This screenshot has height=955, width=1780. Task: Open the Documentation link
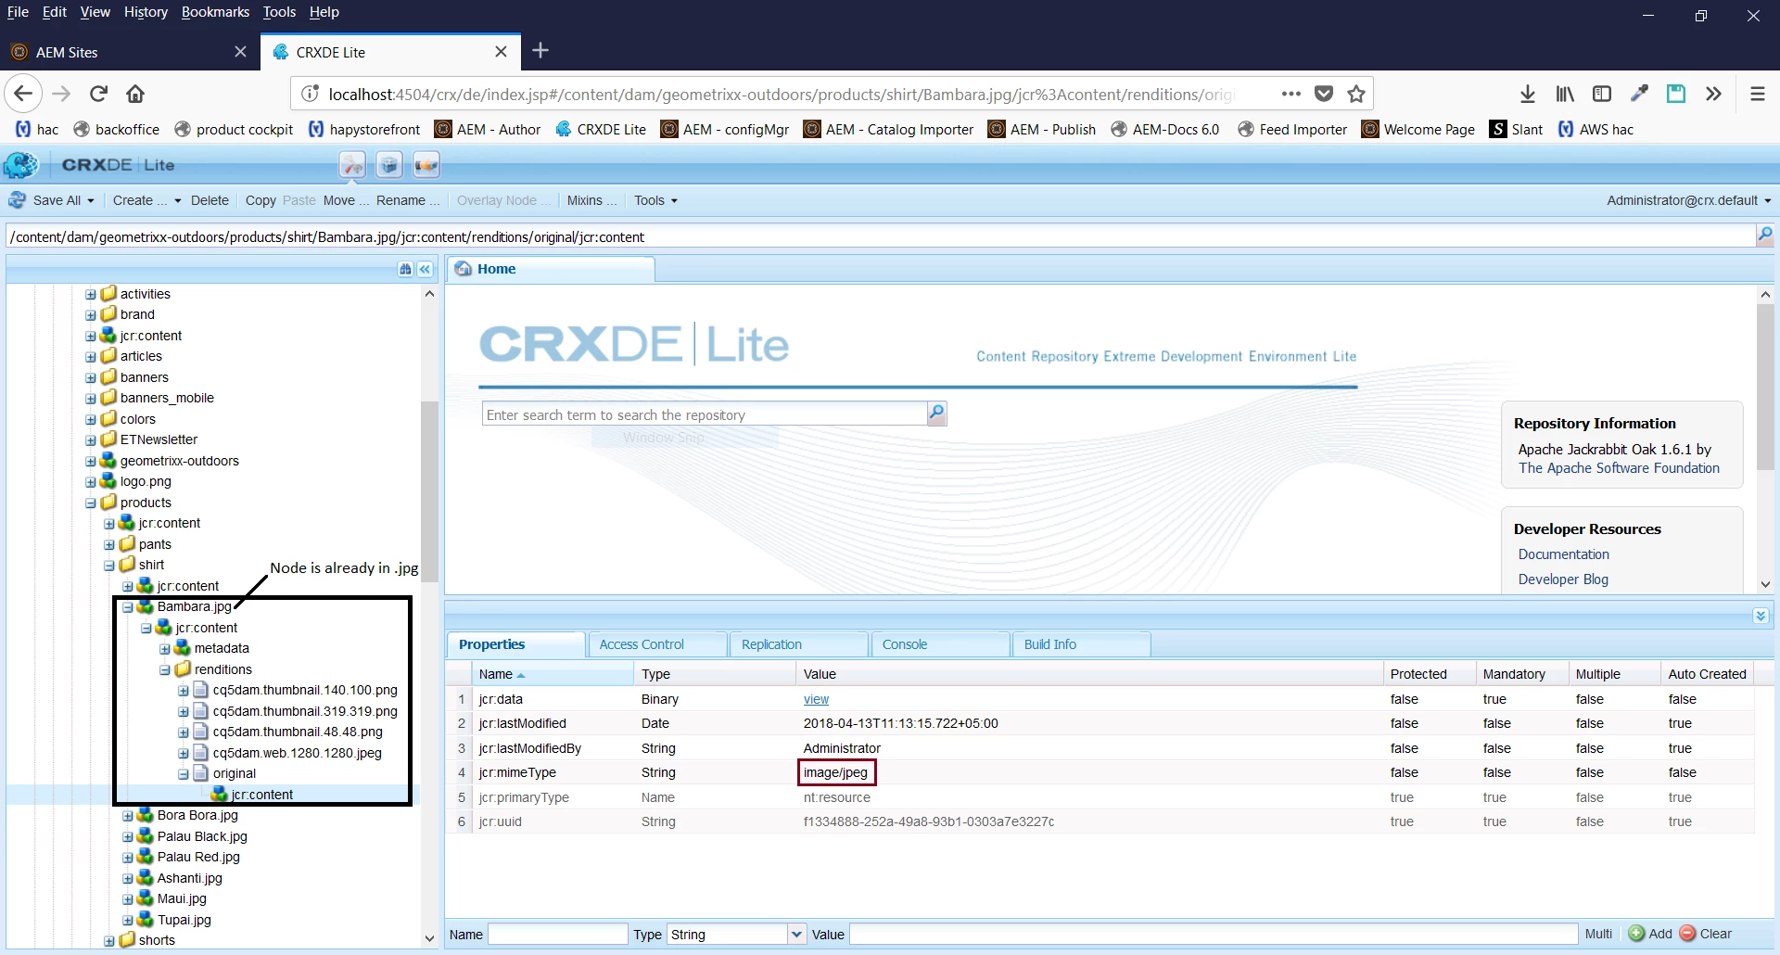point(1564,554)
